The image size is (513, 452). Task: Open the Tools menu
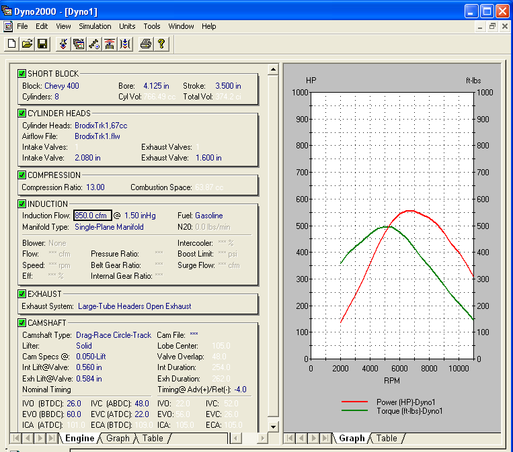[x=152, y=26]
